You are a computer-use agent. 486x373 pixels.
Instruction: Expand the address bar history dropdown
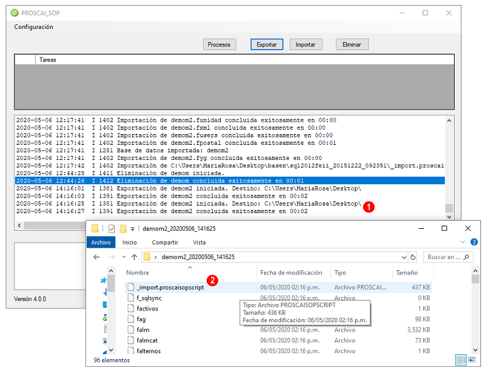(x=404, y=257)
